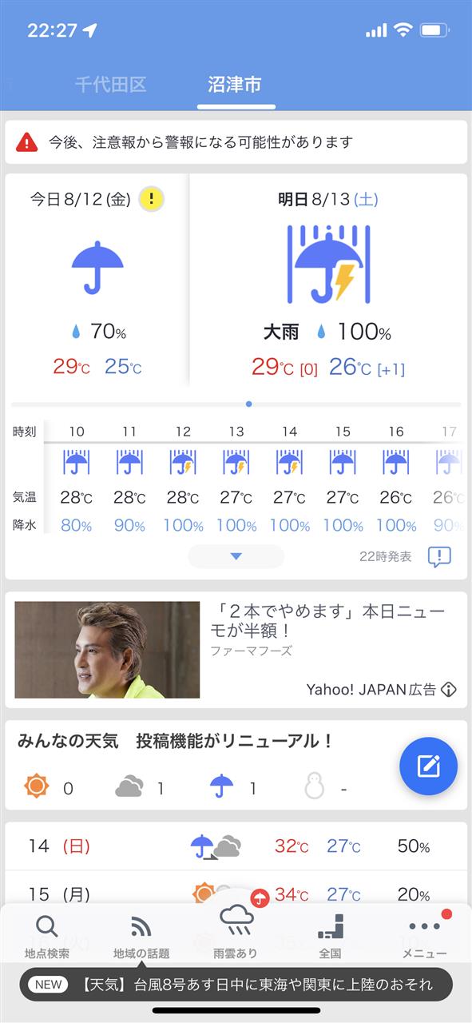This screenshot has height=1023, width=472.
Task: Select the 沼津市 location tab
Action: [x=234, y=85]
